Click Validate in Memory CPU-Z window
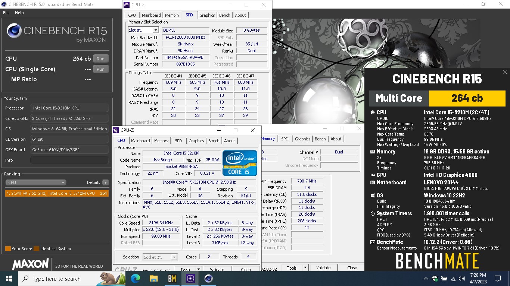This screenshot has height=286, width=510. coord(323,268)
